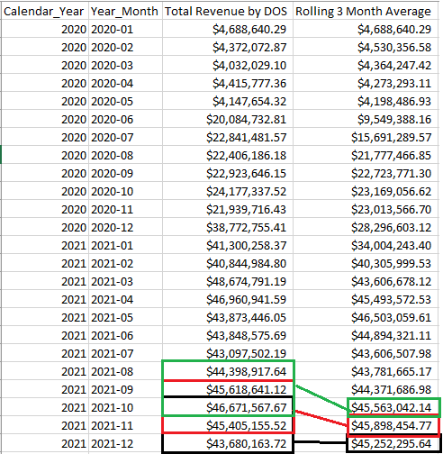Click revenue cell $45,405,155.52
The height and width of the screenshot is (454, 443).
pos(228,425)
